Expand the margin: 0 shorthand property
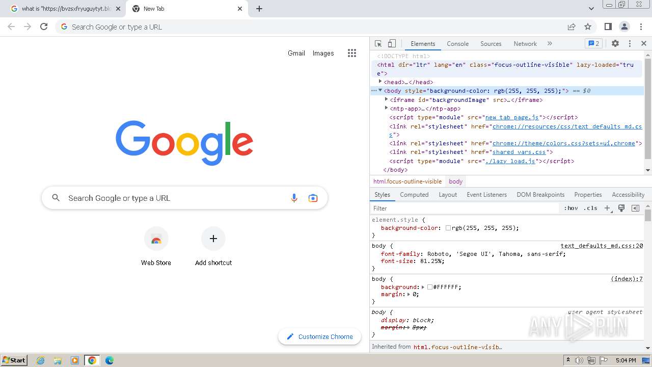The height and width of the screenshot is (367, 652). coord(409,294)
